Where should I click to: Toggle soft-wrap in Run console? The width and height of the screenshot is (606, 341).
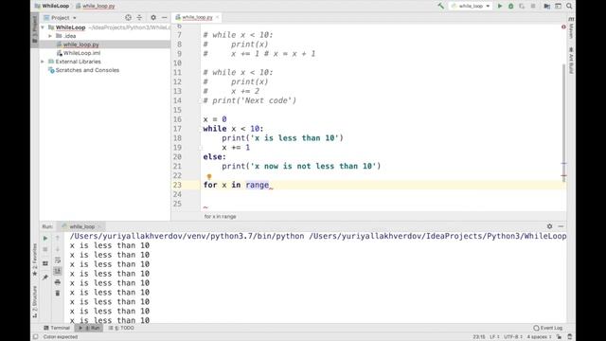coord(58,260)
